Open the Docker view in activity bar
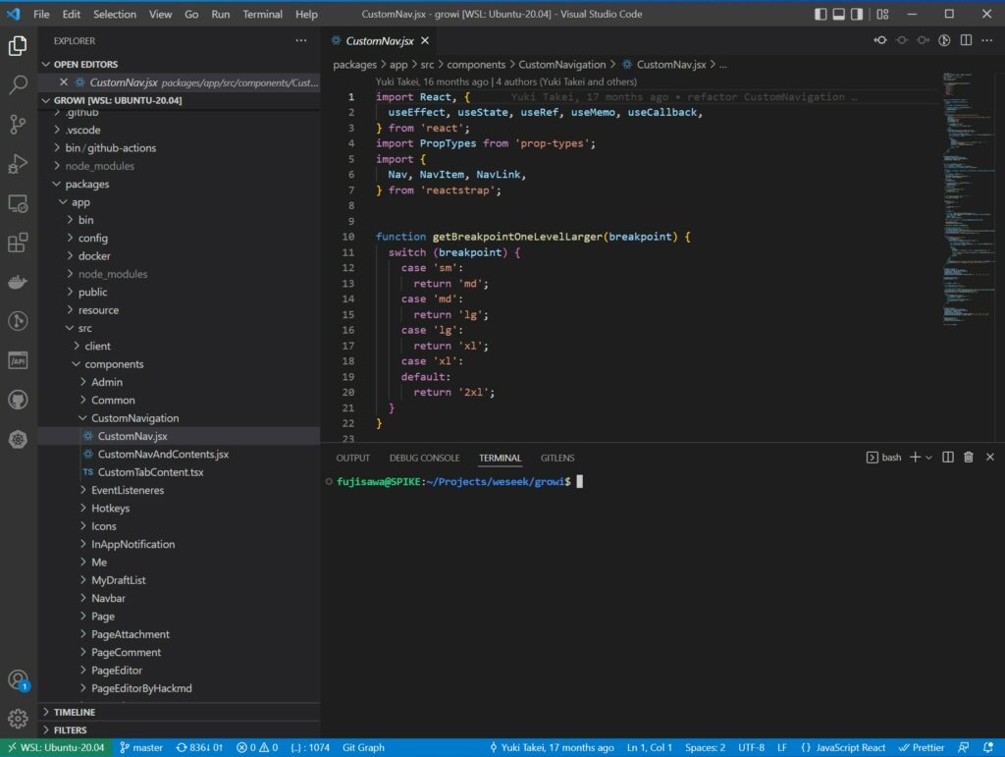This screenshot has height=757, width=1005. pos(18,282)
